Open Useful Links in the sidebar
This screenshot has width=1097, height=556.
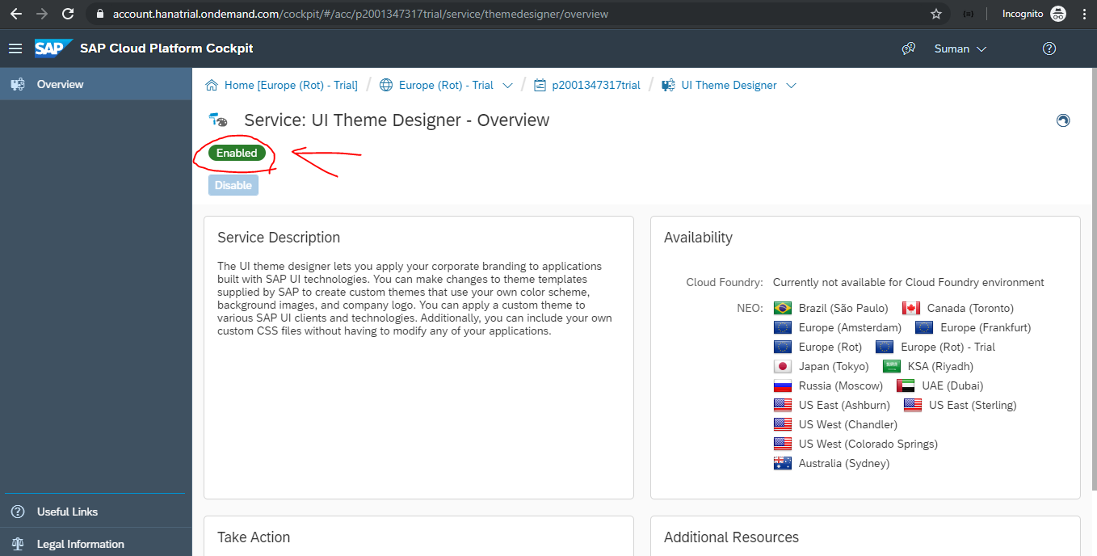point(67,512)
